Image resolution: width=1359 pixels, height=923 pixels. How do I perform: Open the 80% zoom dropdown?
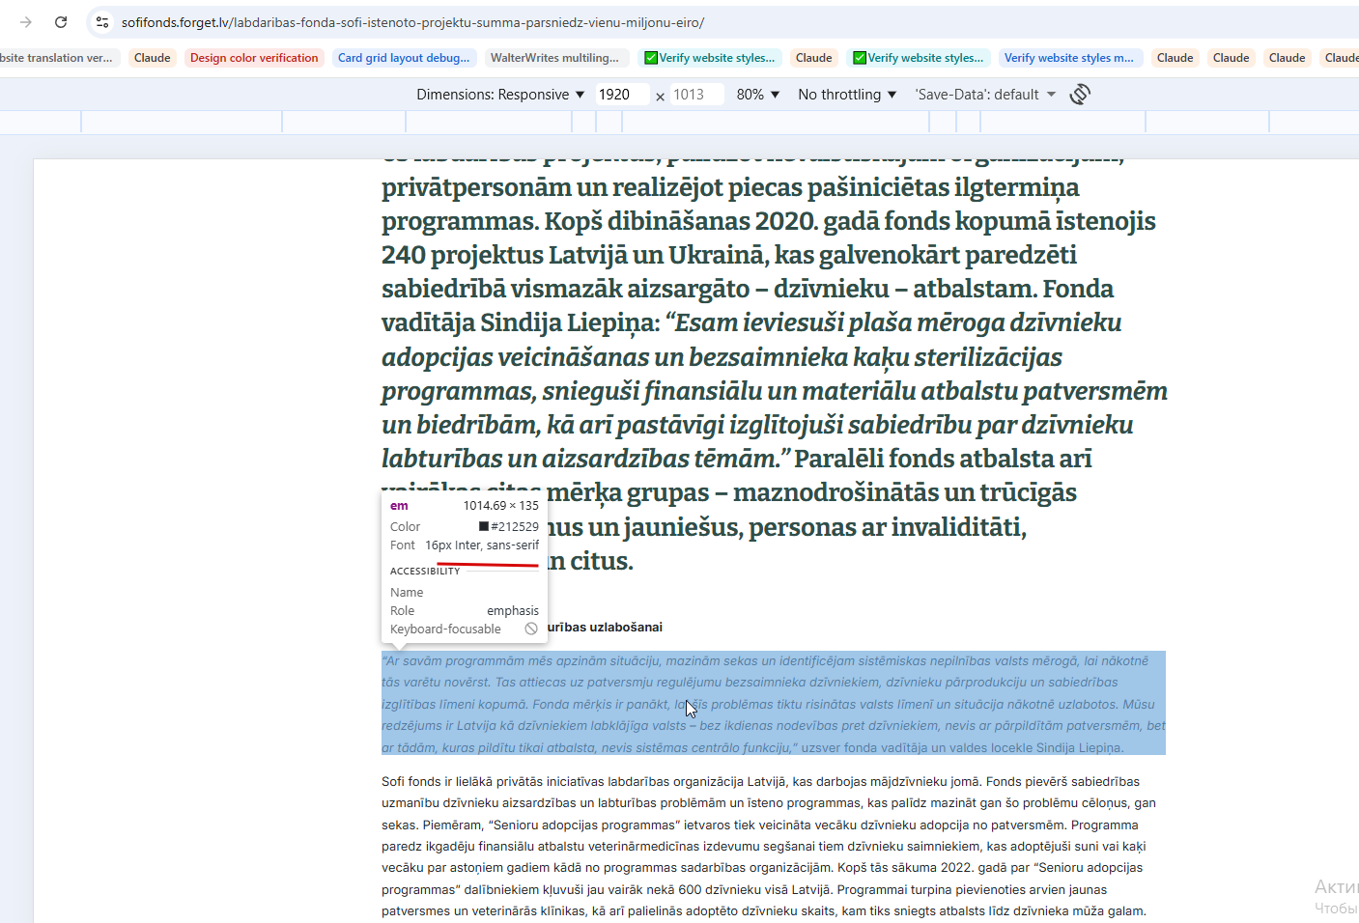pyautogui.click(x=758, y=94)
